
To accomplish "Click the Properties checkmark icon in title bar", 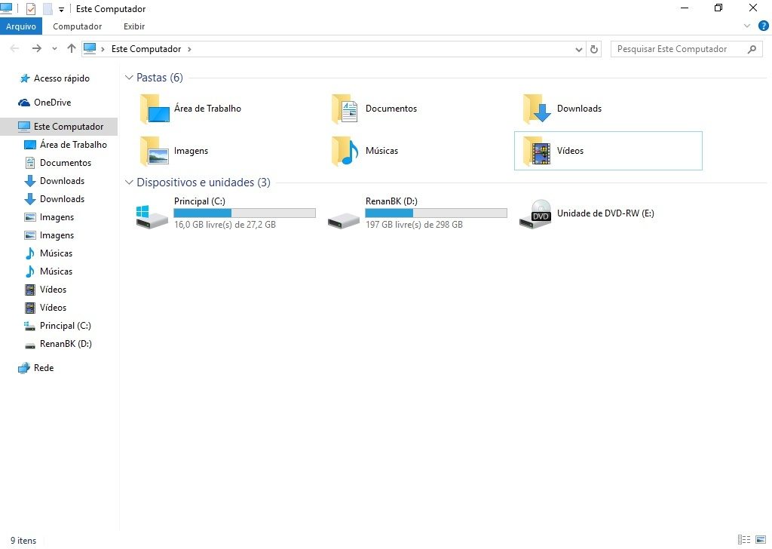I will pyautogui.click(x=30, y=9).
